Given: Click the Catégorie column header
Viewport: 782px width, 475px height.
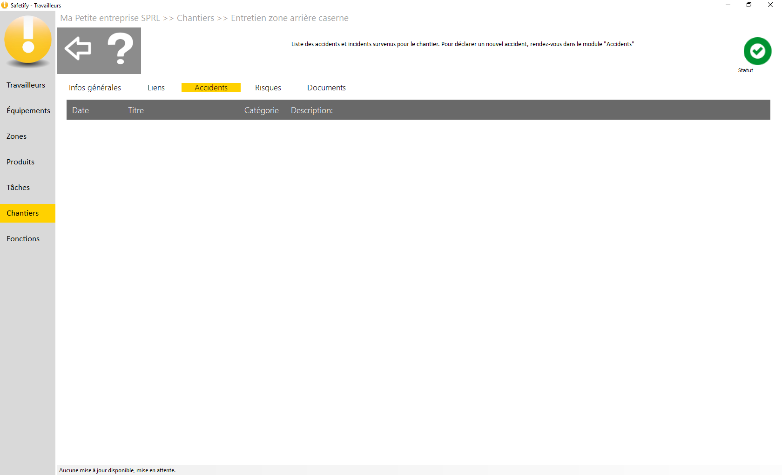Looking at the screenshot, I should point(262,110).
